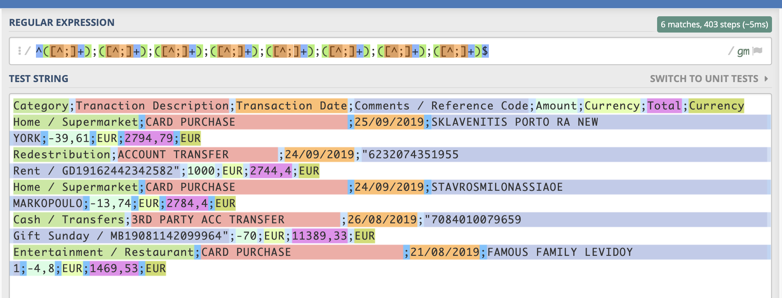Click the amount -39,61
The image size is (782, 298).
coord(69,139)
